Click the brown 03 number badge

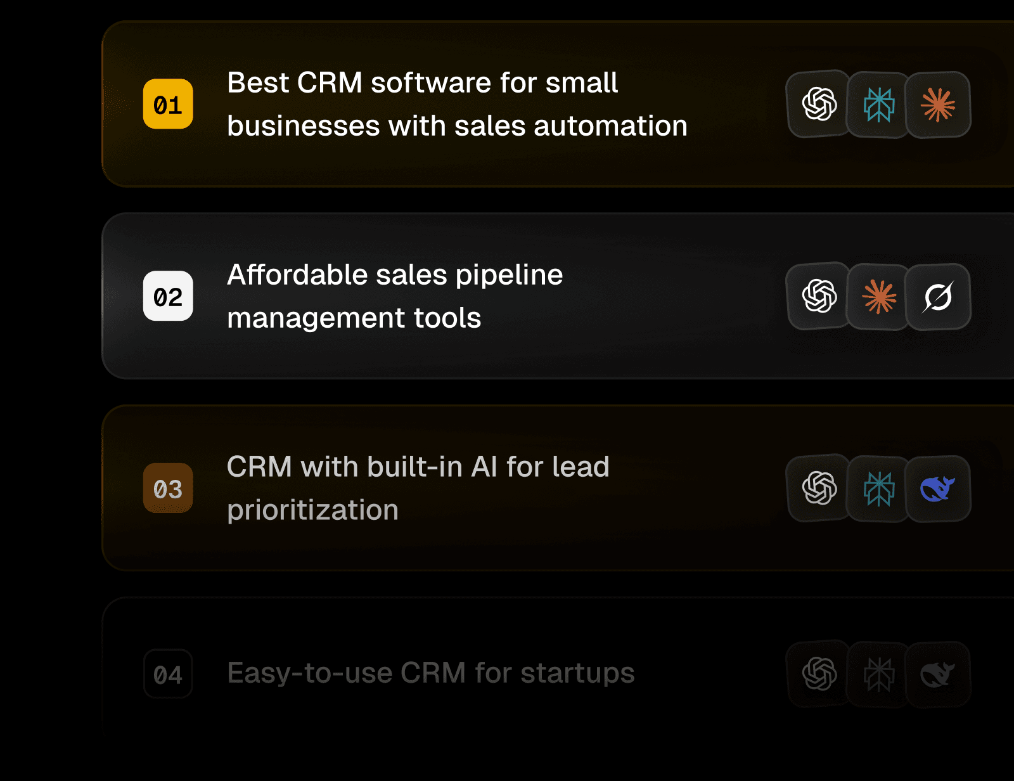(168, 488)
